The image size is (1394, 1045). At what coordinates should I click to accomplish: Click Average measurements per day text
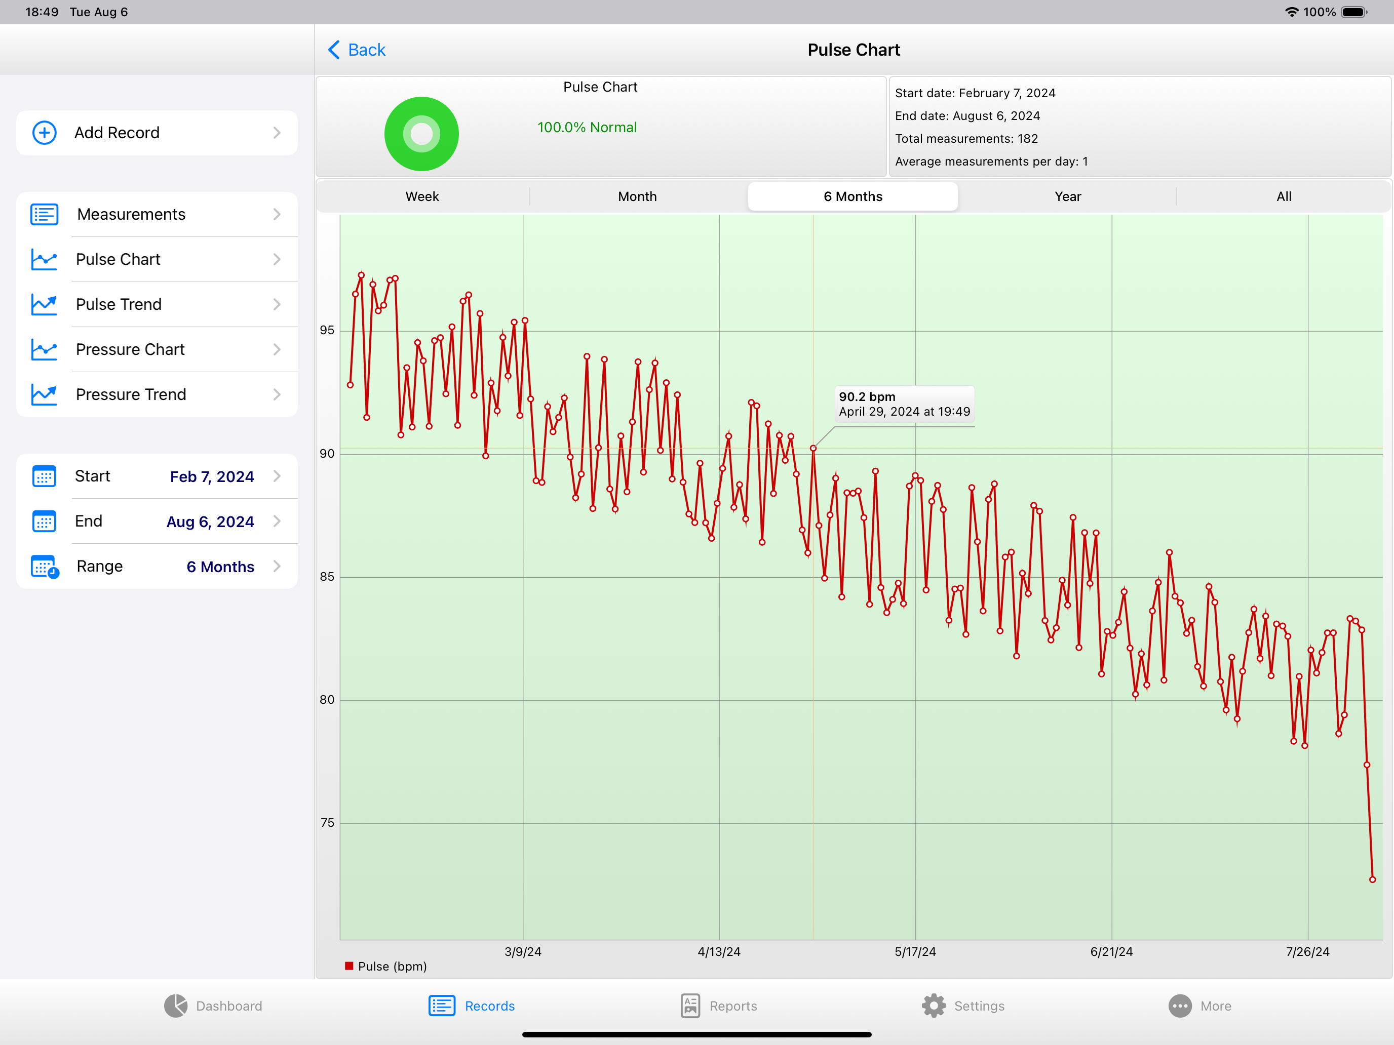click(x=991, y=162)
